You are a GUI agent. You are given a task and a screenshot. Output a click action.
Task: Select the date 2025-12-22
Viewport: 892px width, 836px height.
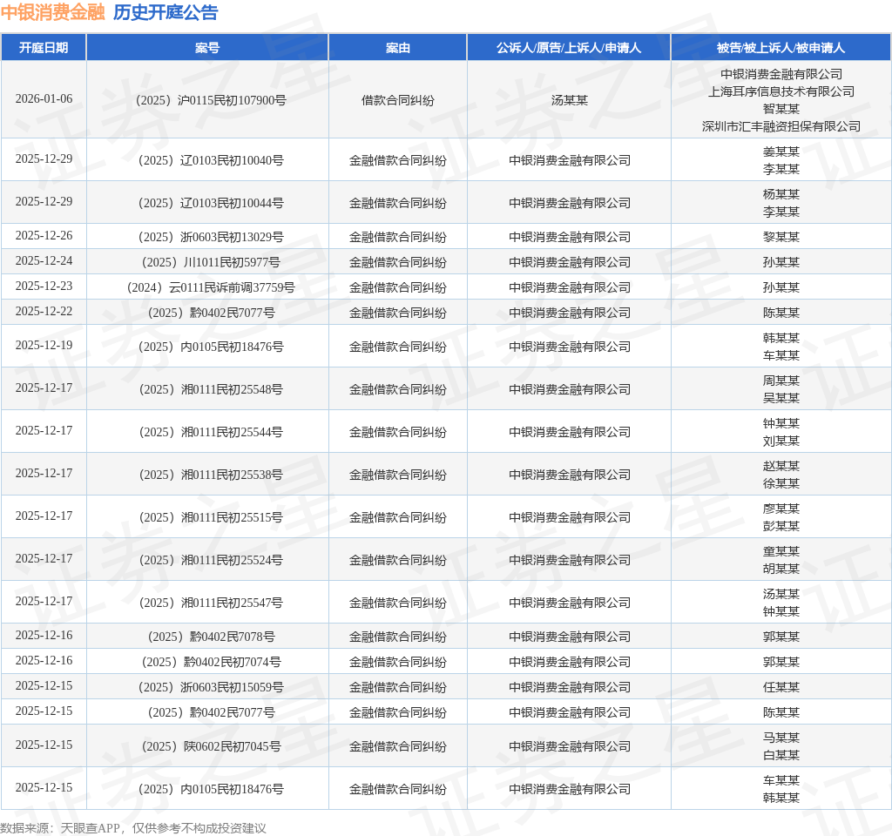click(44, 312)
